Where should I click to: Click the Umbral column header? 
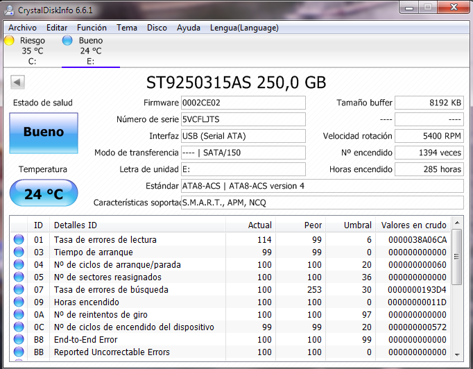pos(350,225)
